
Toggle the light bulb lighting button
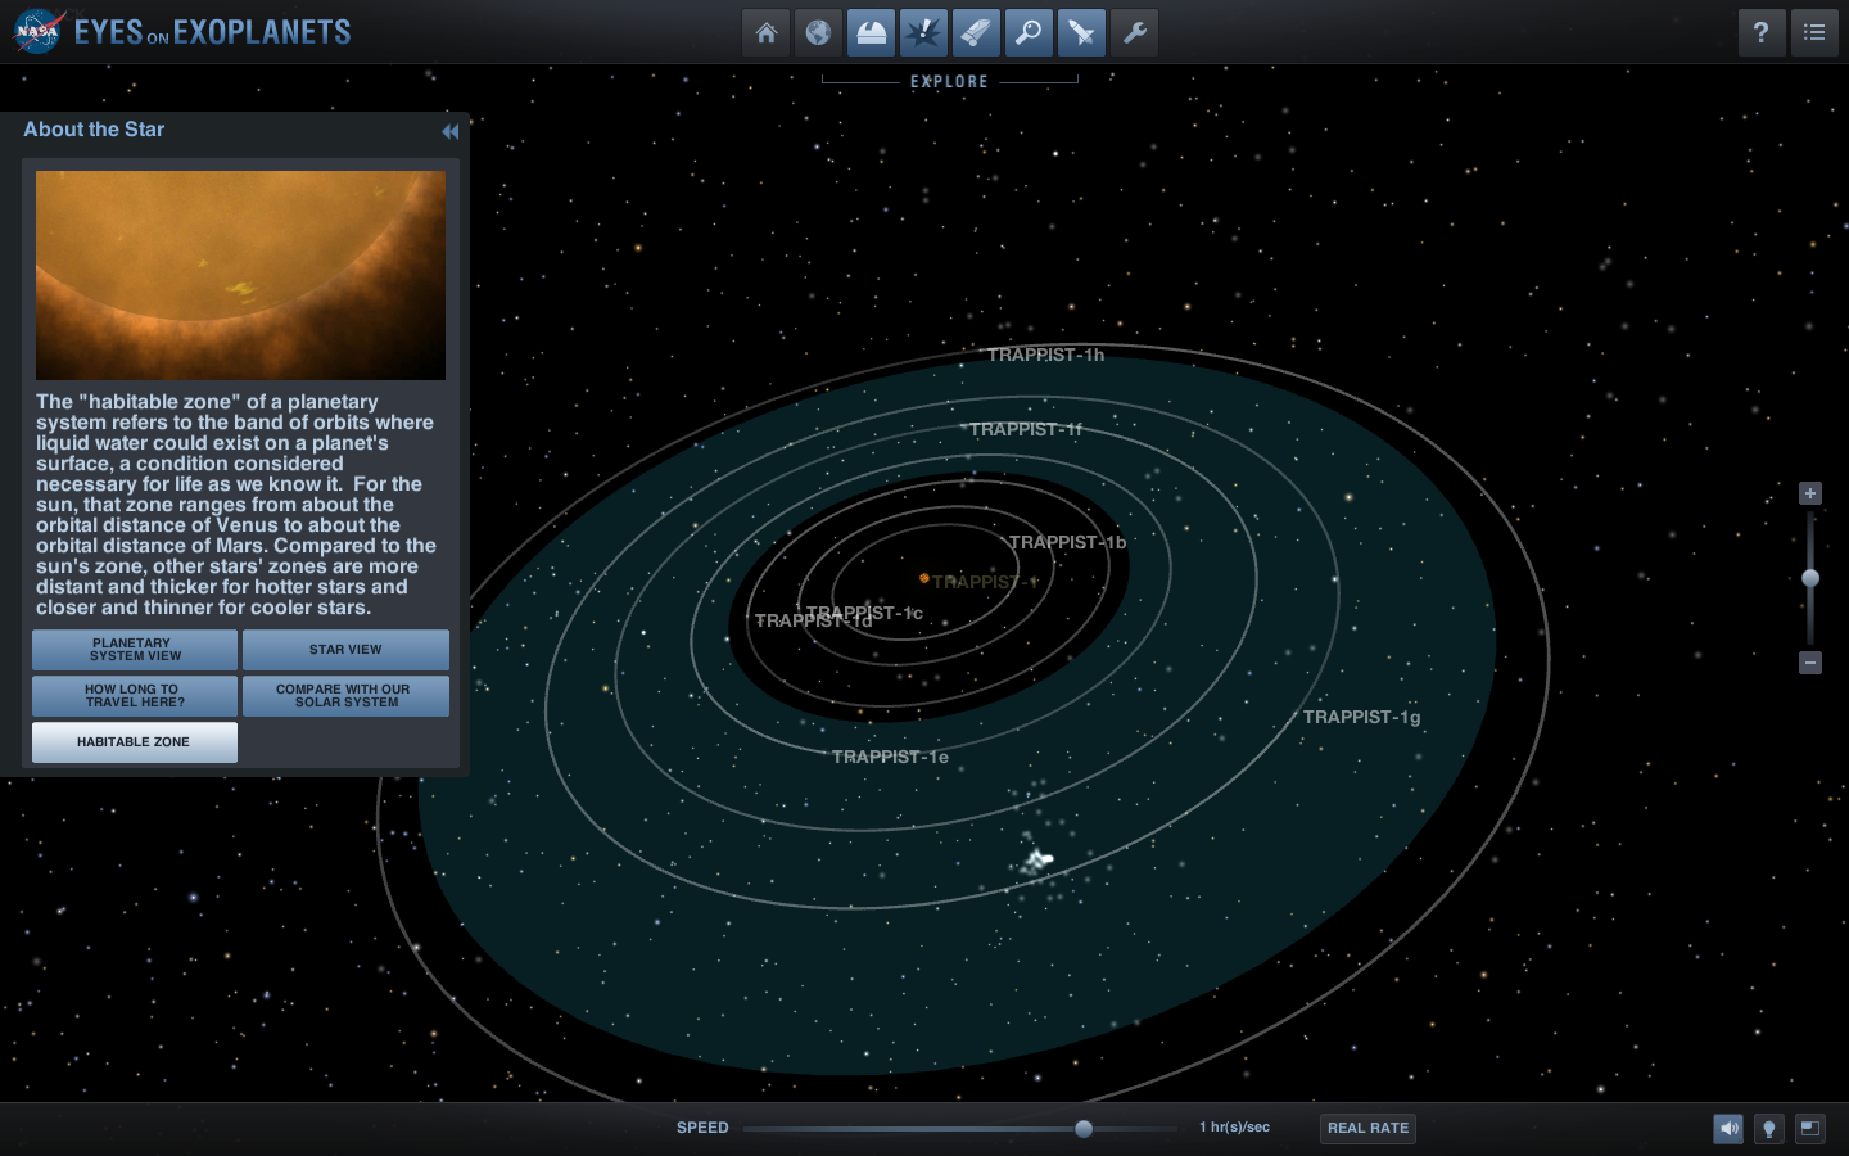point(1769,1128)
